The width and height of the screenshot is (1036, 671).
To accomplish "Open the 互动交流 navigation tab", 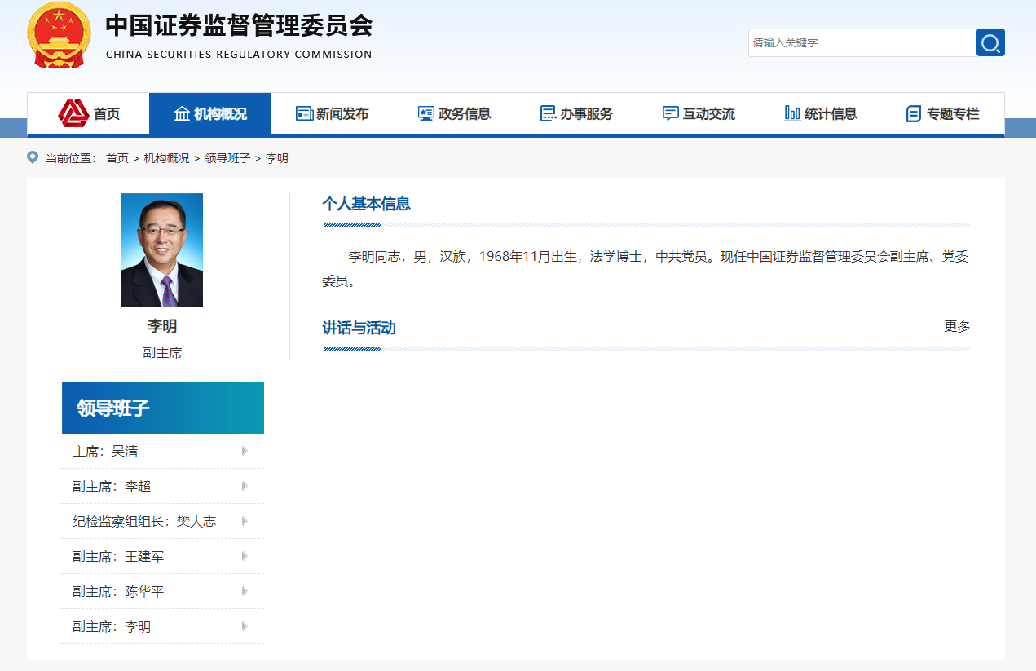I will pos(699,113).
